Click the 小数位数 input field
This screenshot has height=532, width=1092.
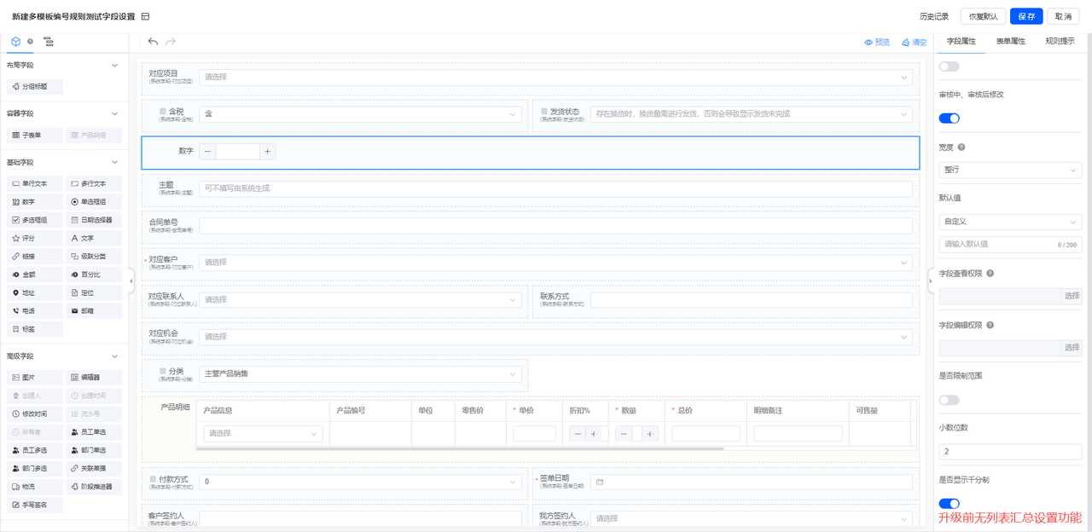(1010, 451)
